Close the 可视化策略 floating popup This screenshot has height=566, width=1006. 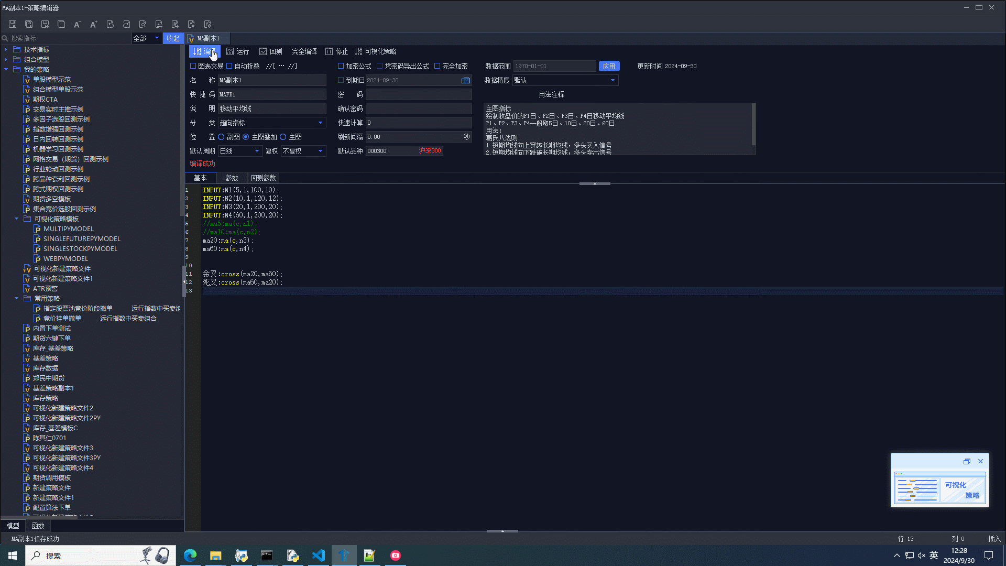coord(980,461)
